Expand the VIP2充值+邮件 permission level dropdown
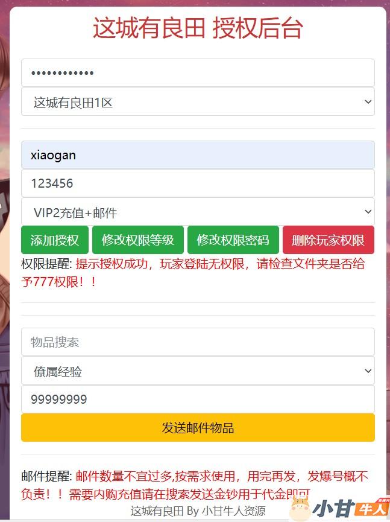 (x=198, y=212)
